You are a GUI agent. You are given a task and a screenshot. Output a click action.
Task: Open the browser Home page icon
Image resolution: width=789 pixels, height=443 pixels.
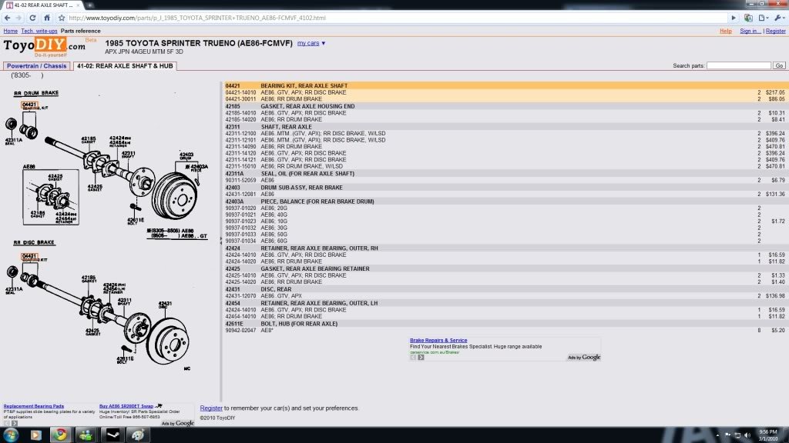tap(47, 18)
